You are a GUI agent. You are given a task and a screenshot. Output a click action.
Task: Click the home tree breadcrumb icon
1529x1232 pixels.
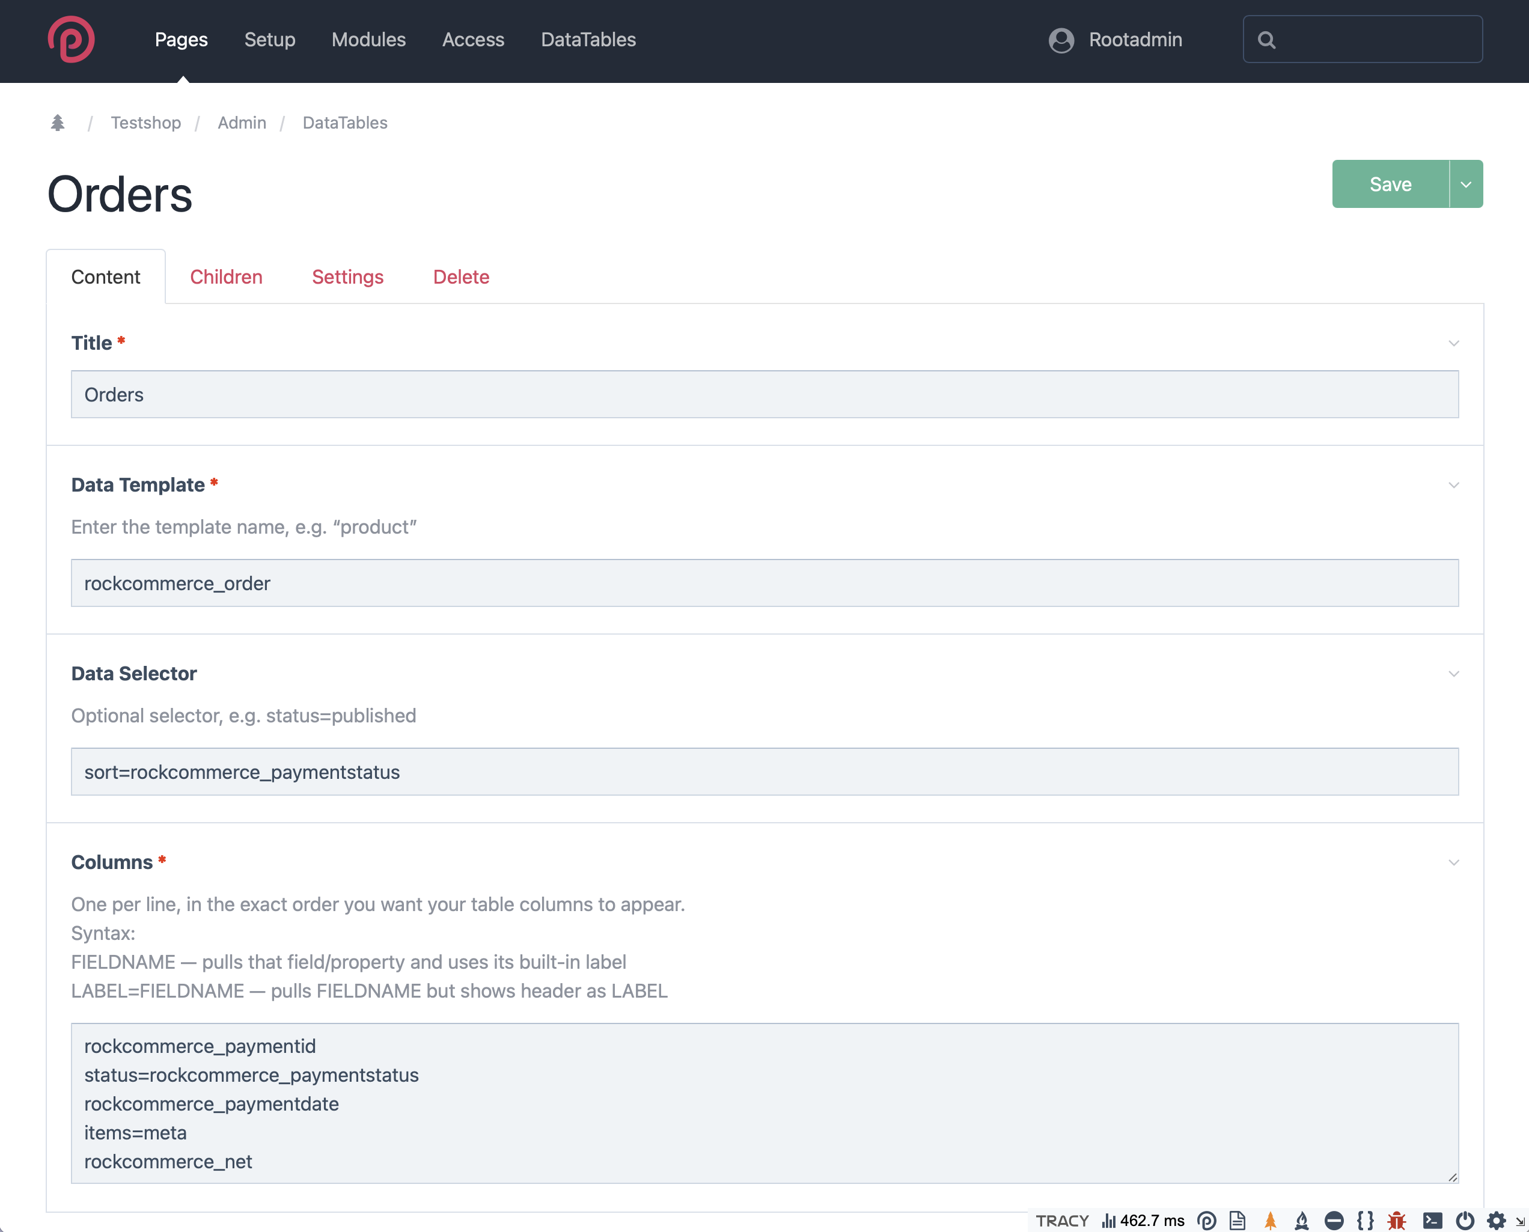(58, 123)
